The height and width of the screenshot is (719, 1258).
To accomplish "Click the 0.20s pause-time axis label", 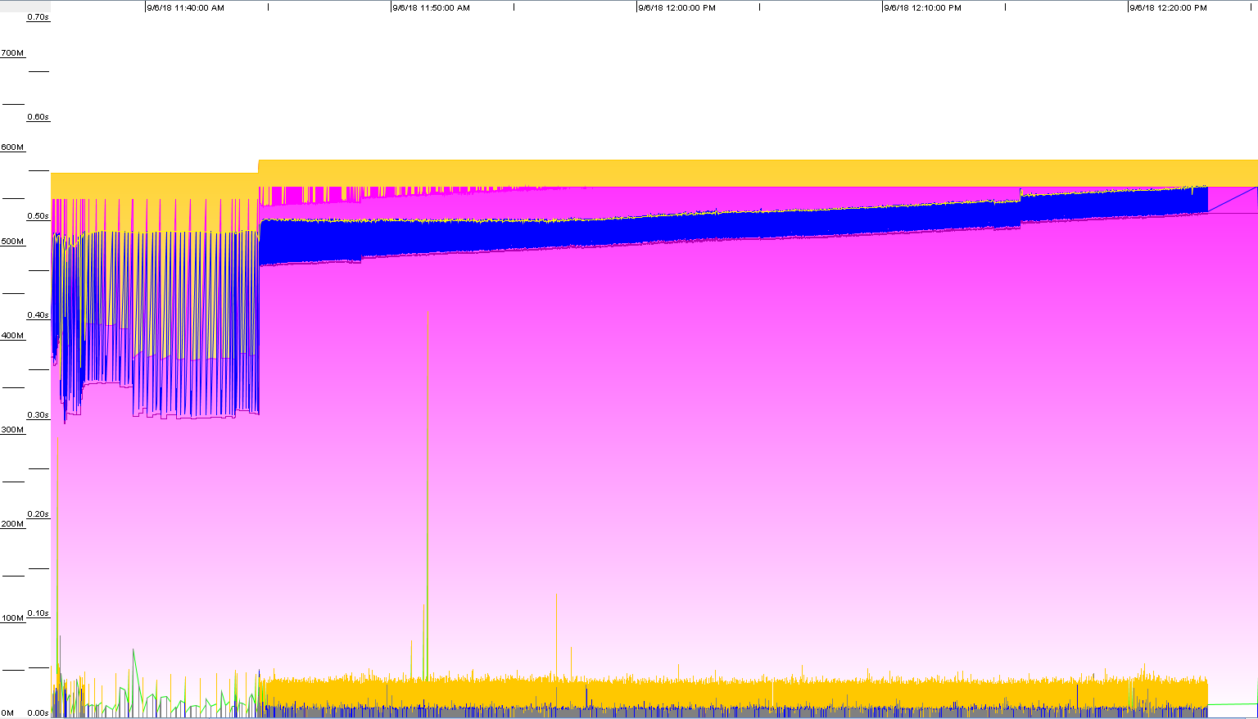I will point(38,514).
